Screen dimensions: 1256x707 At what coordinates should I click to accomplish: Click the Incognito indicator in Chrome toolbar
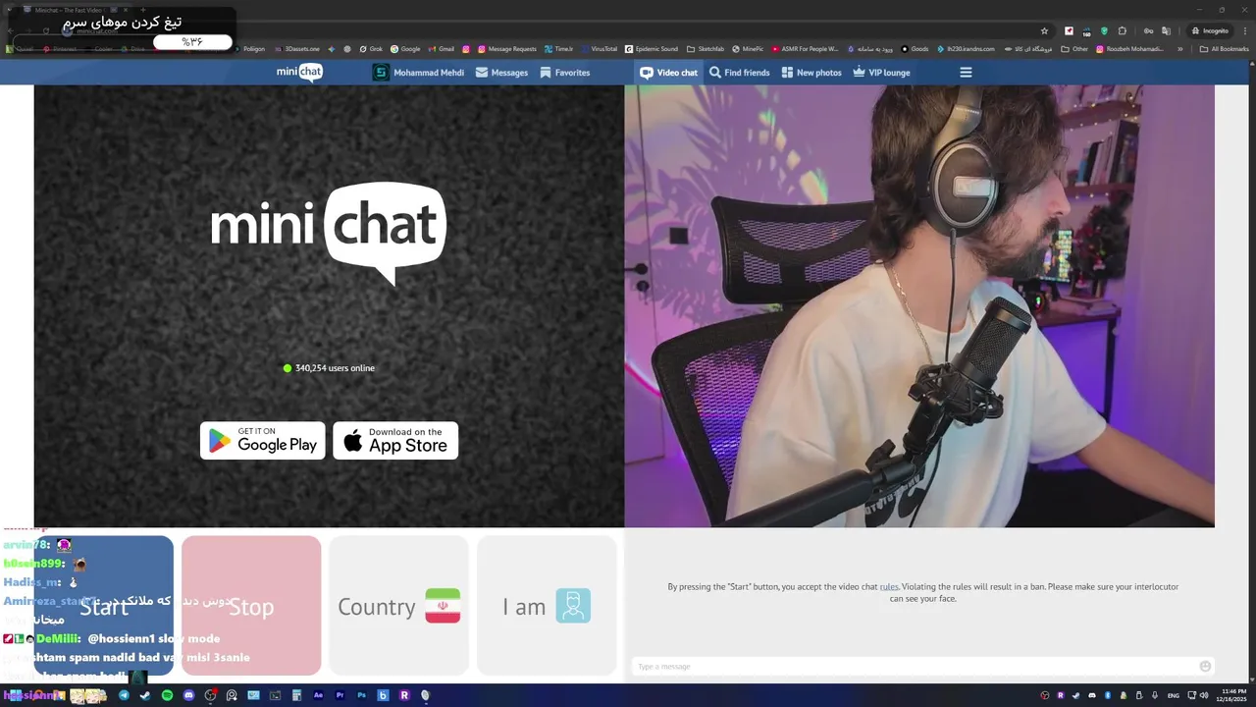(1209, 30)
